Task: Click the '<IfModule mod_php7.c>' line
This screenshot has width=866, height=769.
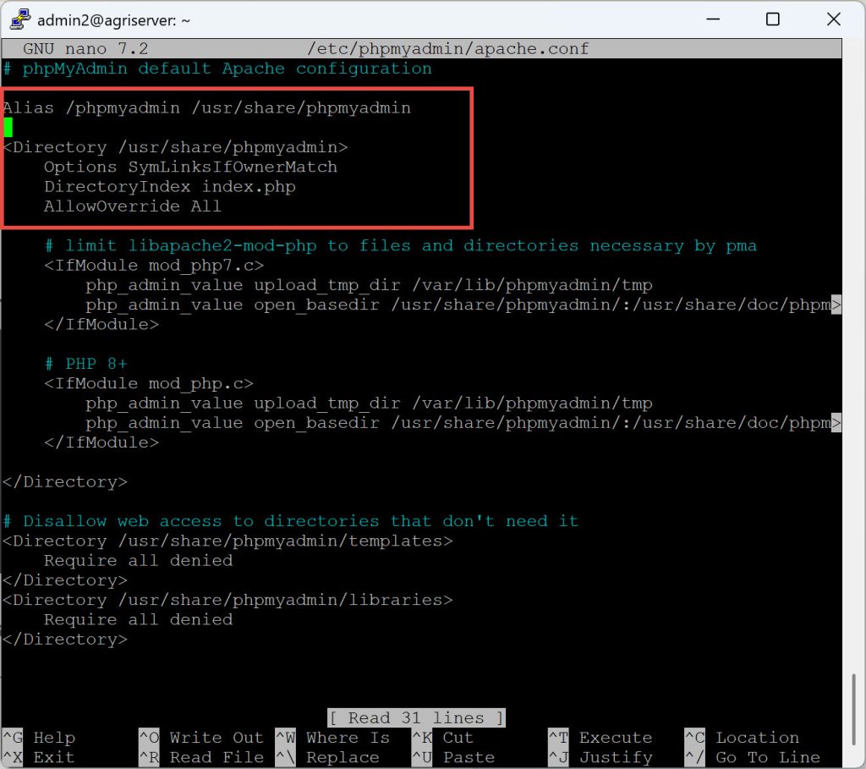Action: tap(154, 265)
